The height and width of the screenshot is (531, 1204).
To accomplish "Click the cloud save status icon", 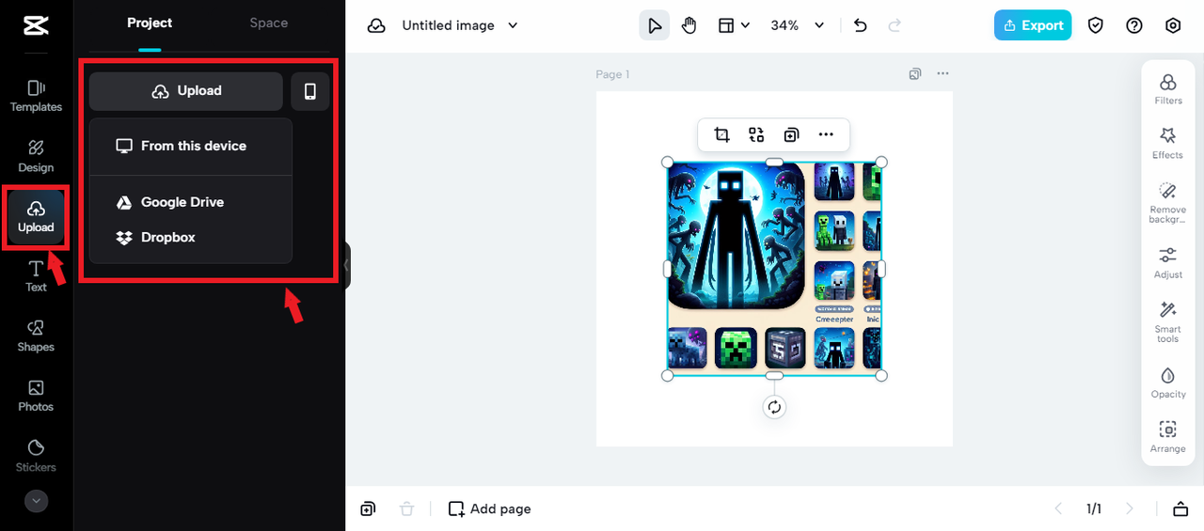I will pos(376,26).
